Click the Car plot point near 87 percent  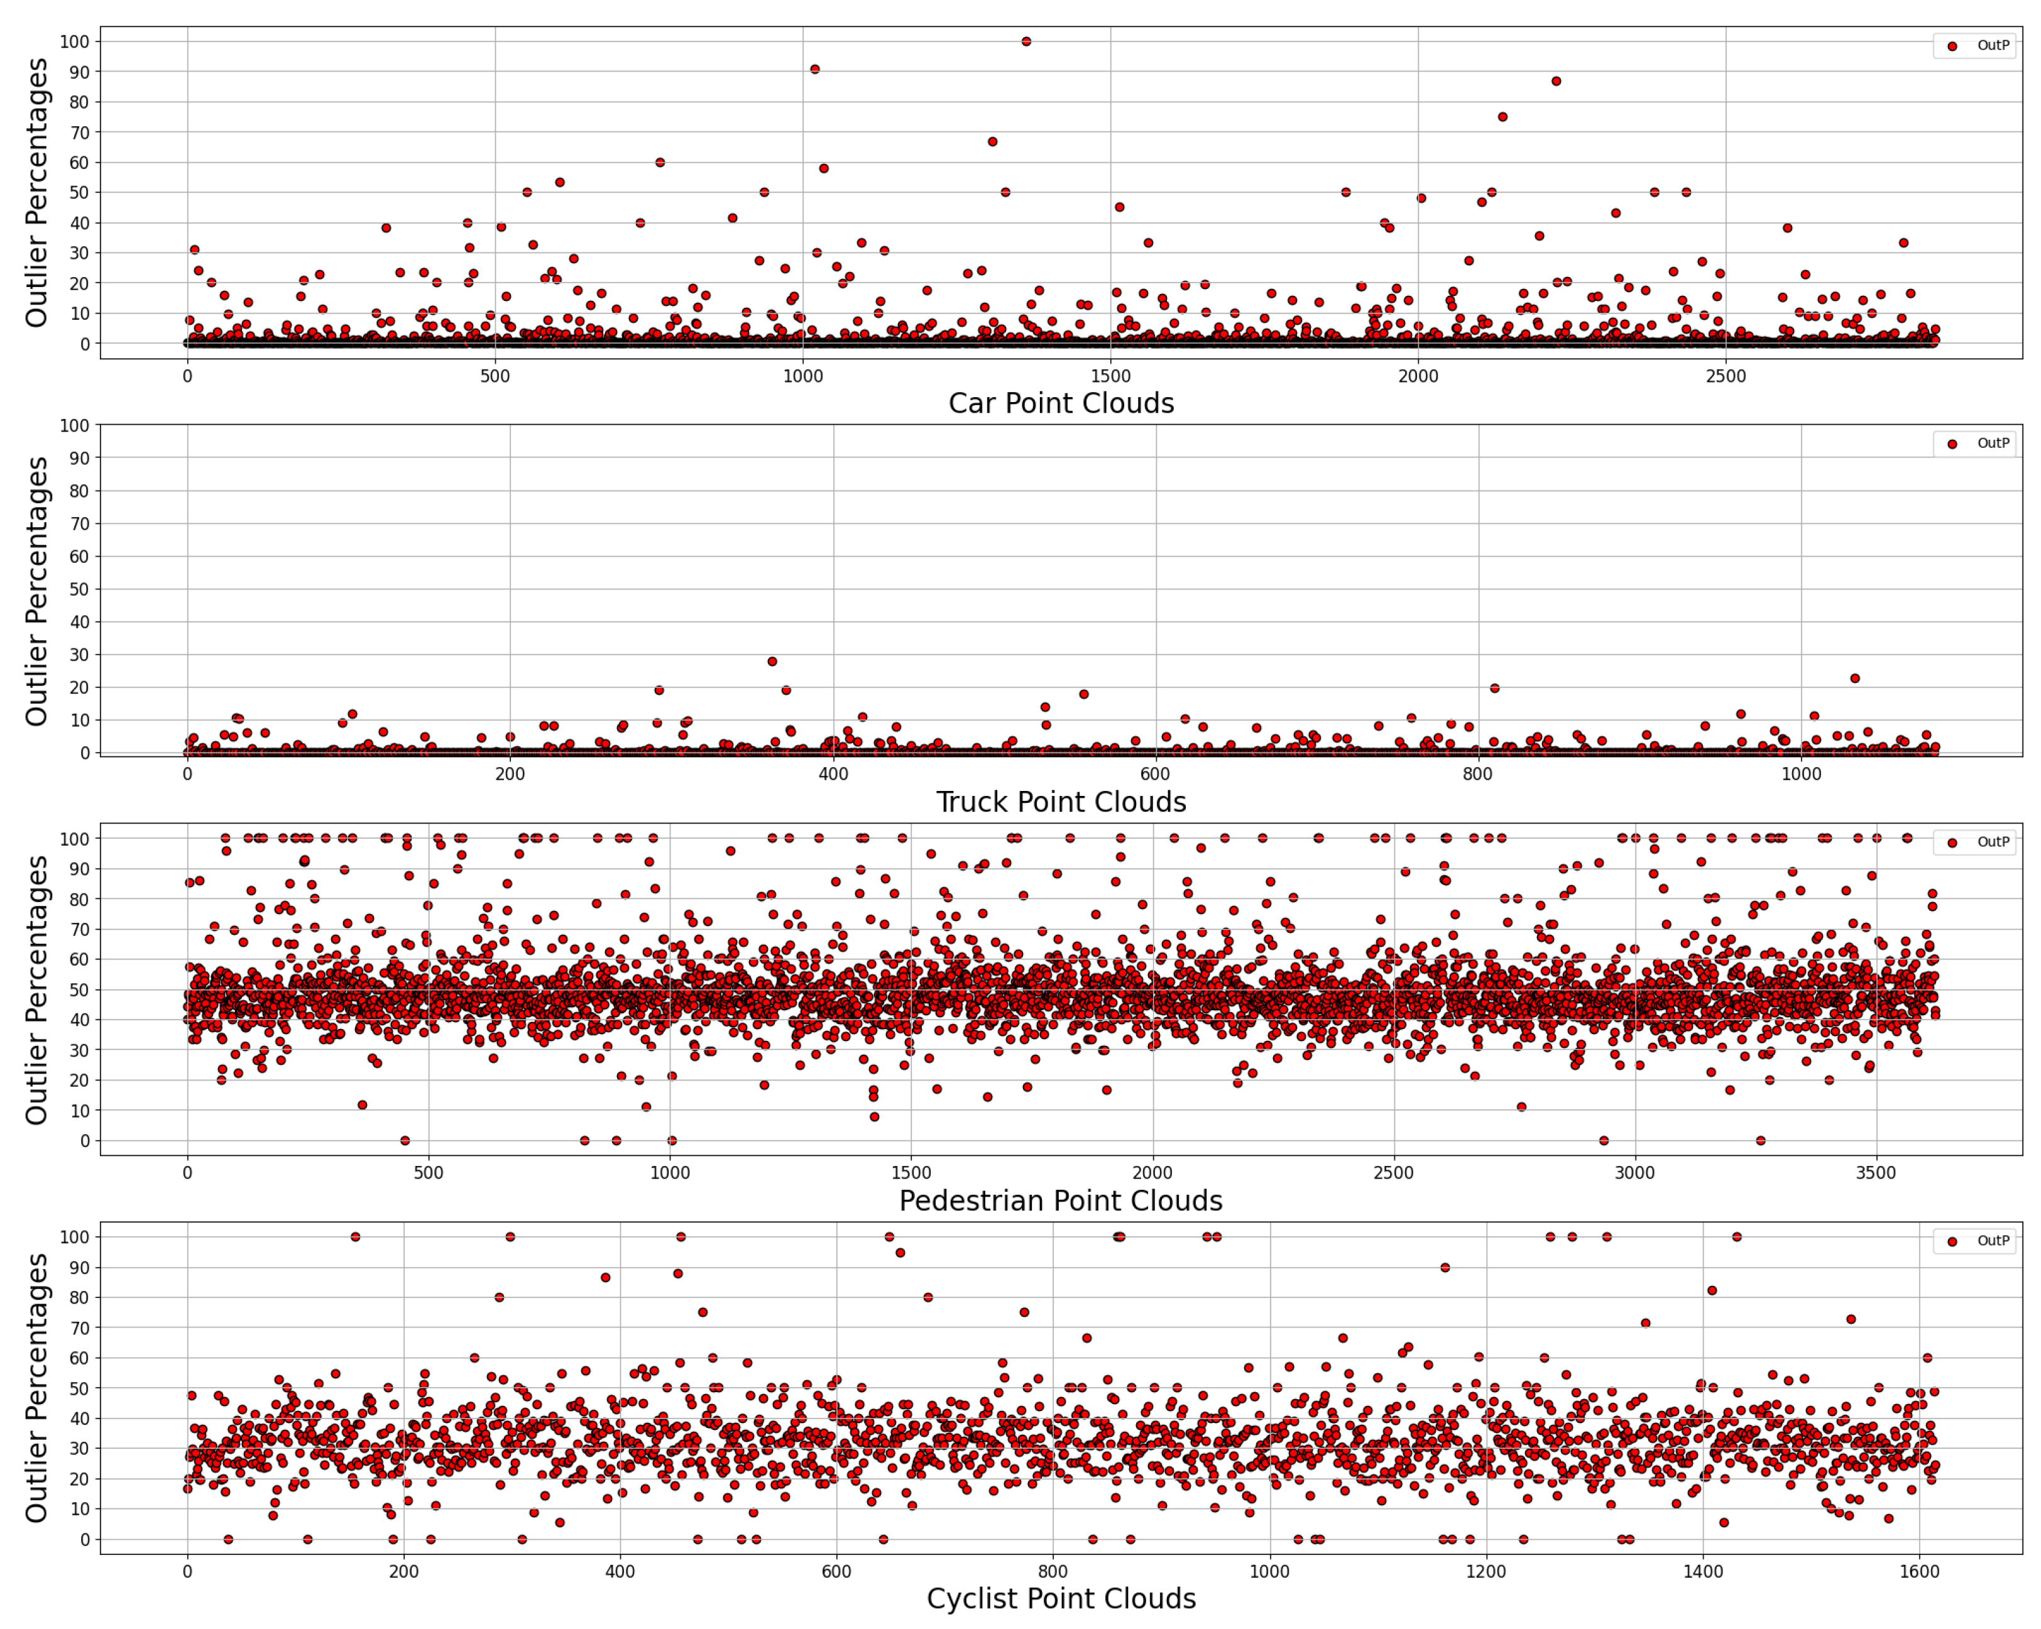[x=1557, y=82]
